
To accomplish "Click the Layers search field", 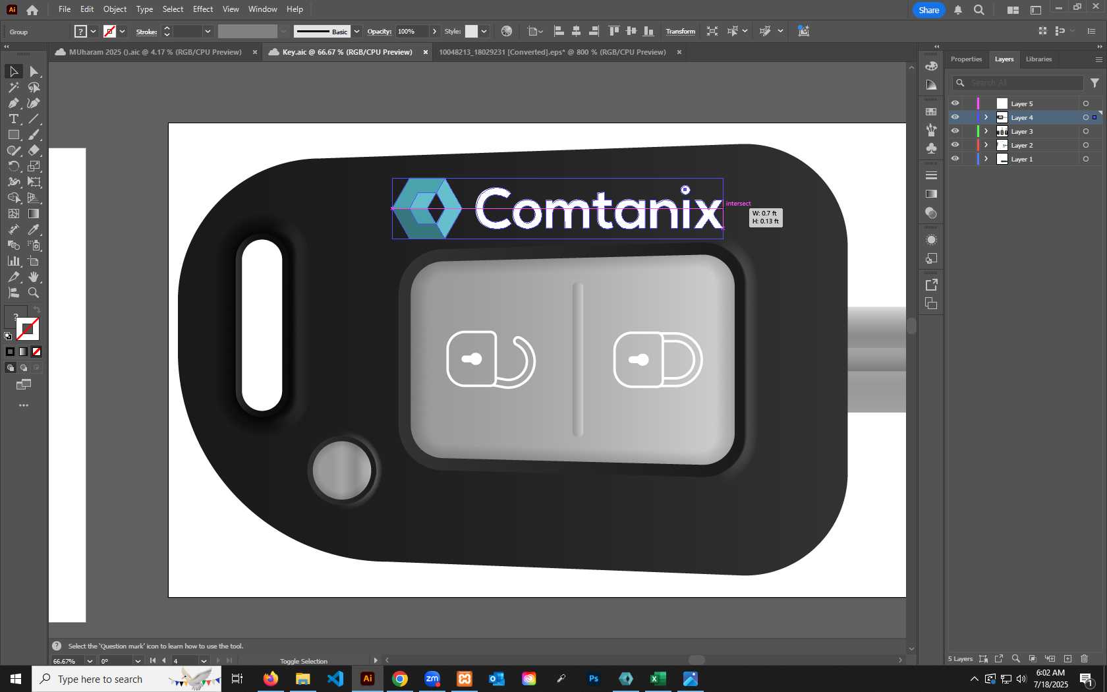I will tap(1018, 82).
